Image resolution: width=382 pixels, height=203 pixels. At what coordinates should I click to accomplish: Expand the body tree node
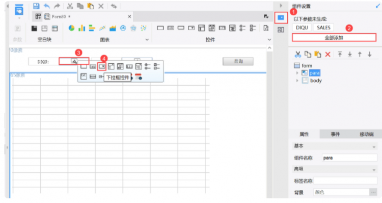click(297, 81)
